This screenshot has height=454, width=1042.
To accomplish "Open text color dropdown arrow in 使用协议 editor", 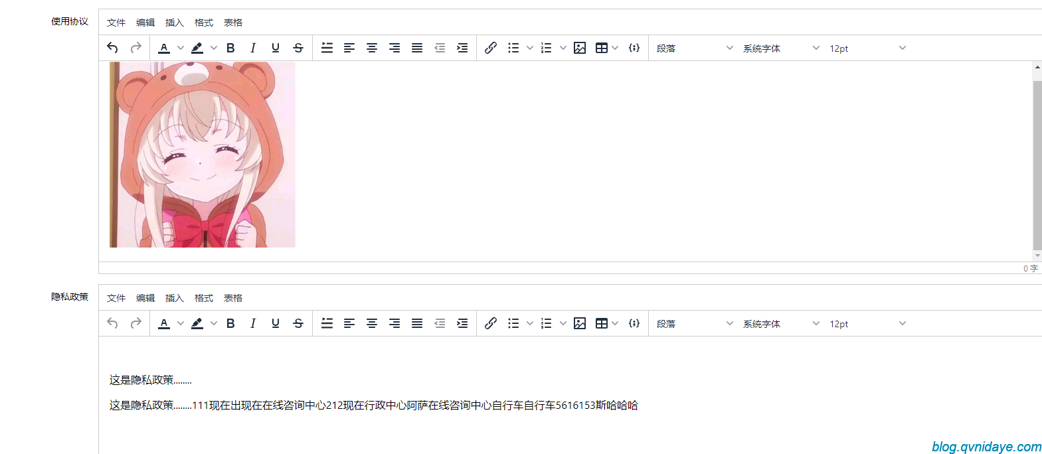I will coord(181,48).
